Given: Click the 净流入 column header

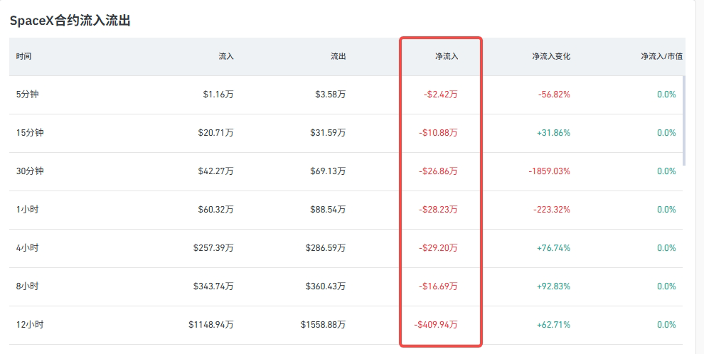Looking at the screenshot, I should [447, 56].
